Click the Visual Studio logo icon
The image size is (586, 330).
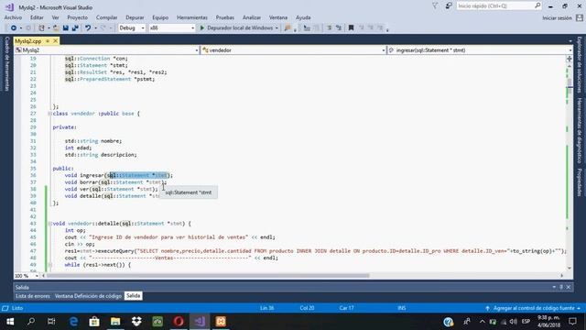coord(9,7)
